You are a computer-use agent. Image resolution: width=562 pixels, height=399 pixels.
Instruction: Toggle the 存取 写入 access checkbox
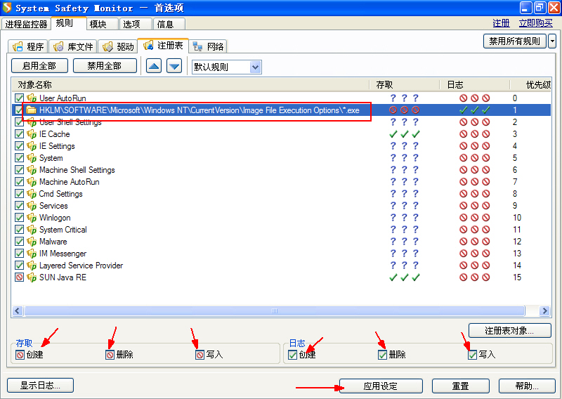[x=200, y=355]
